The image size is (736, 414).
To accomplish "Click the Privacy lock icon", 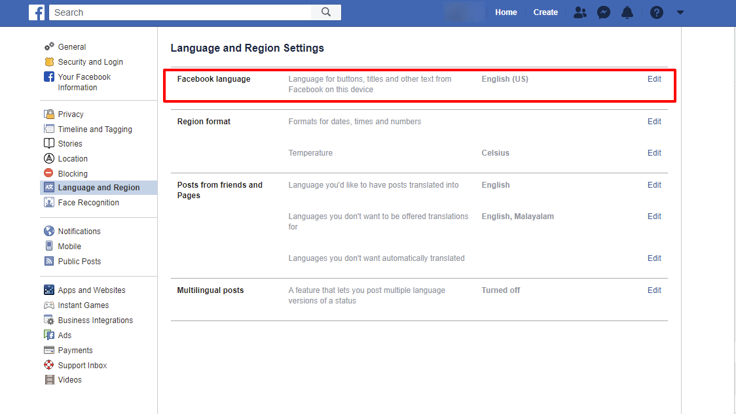I will [x=49, y=114].
